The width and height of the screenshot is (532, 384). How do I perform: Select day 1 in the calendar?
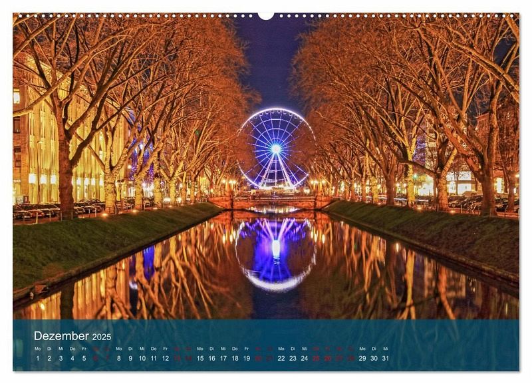tap(37, 358)
